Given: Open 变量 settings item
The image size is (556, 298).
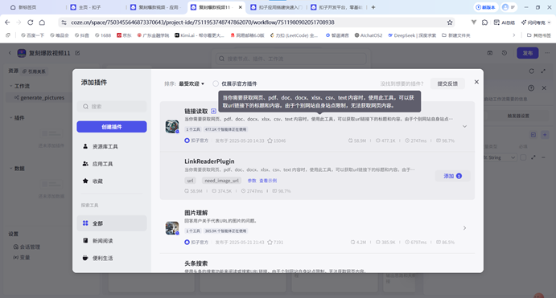Looking at the screenshot, I should click(x=22, y=257).
